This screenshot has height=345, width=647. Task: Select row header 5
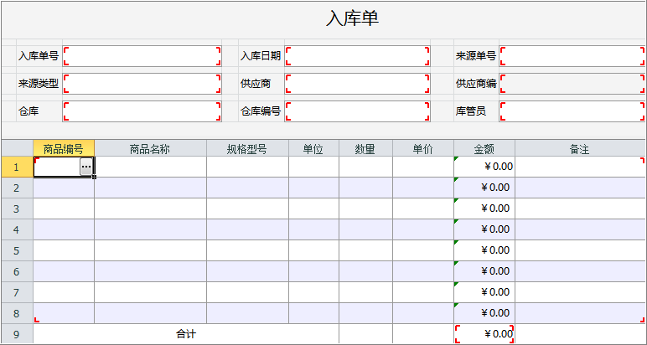coord(17,250)
